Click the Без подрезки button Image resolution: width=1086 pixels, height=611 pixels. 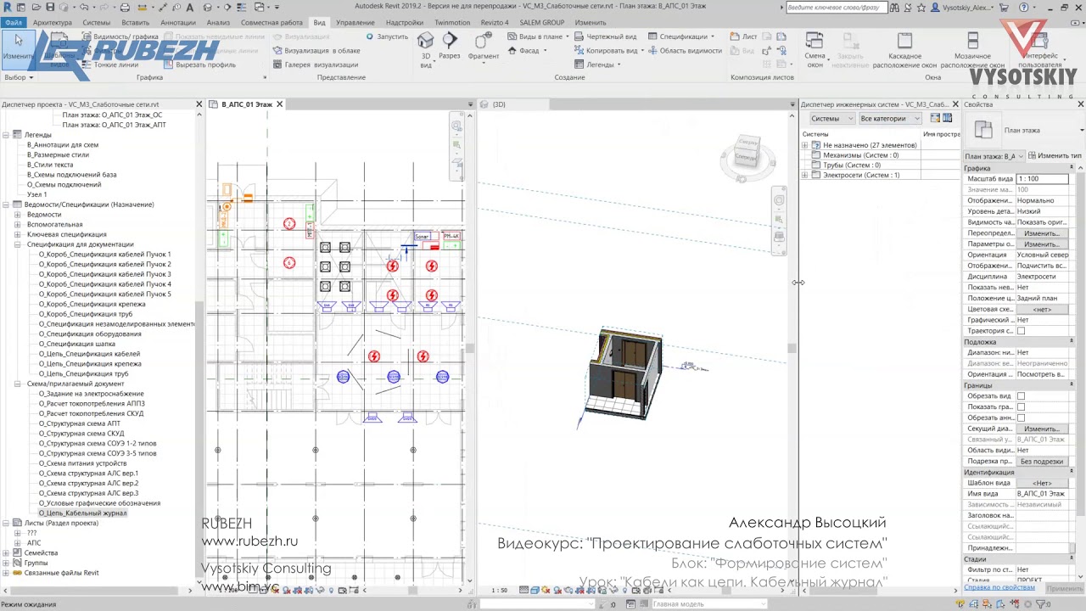click(1042, 462)
